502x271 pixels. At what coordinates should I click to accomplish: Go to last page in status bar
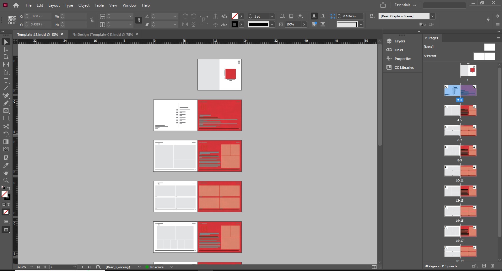click(x=89, y=267)
